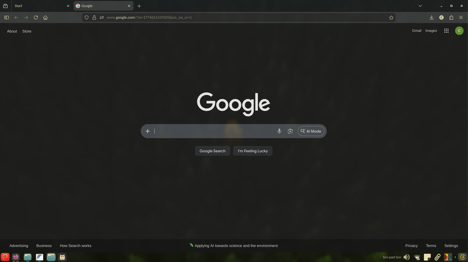
Task: Toggle the browser sidebar panel
Action: click(7, 18)
